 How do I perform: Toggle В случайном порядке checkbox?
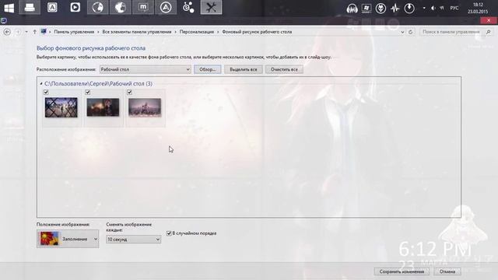coord(169,233)
